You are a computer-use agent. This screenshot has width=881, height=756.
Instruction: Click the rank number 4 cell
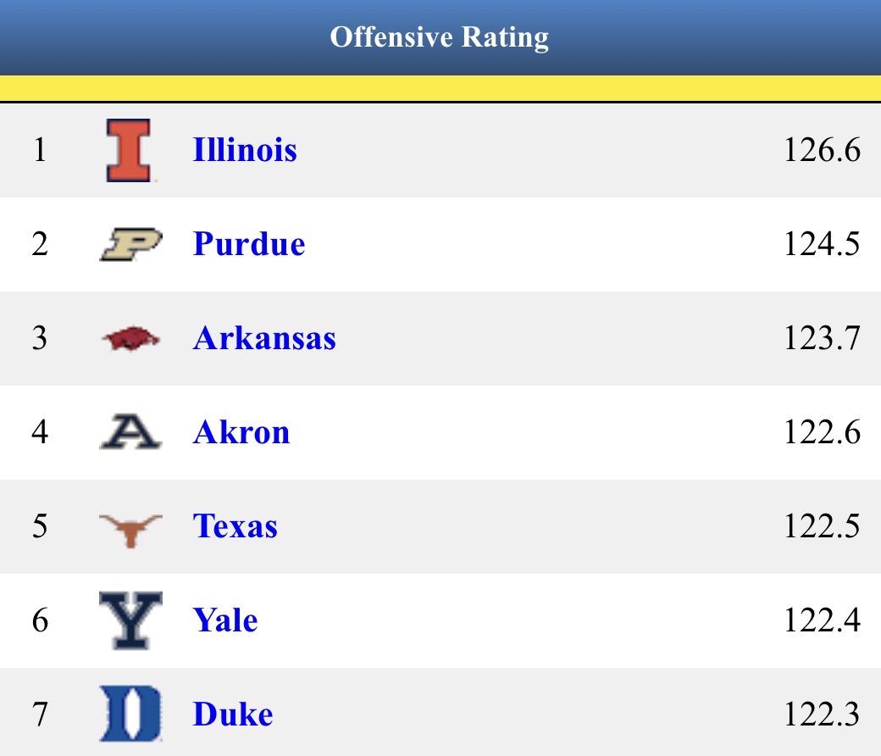[40, 433]
